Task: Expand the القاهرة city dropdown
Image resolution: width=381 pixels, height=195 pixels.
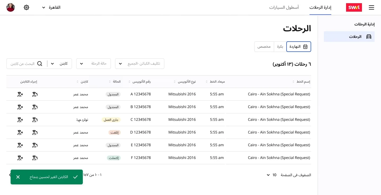Action: pyautogui.click(x=51, y=7)
